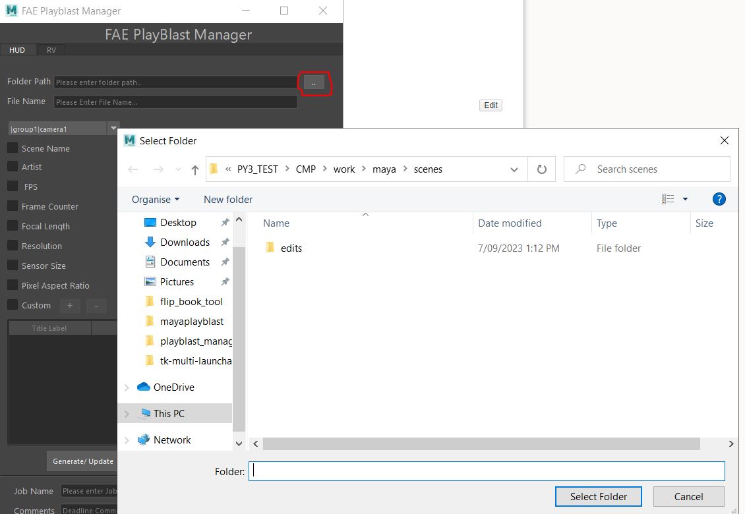Expand the OneDrive tree node
The width and height of the screenshot is (745, 514).
click(x=127, y=387)
